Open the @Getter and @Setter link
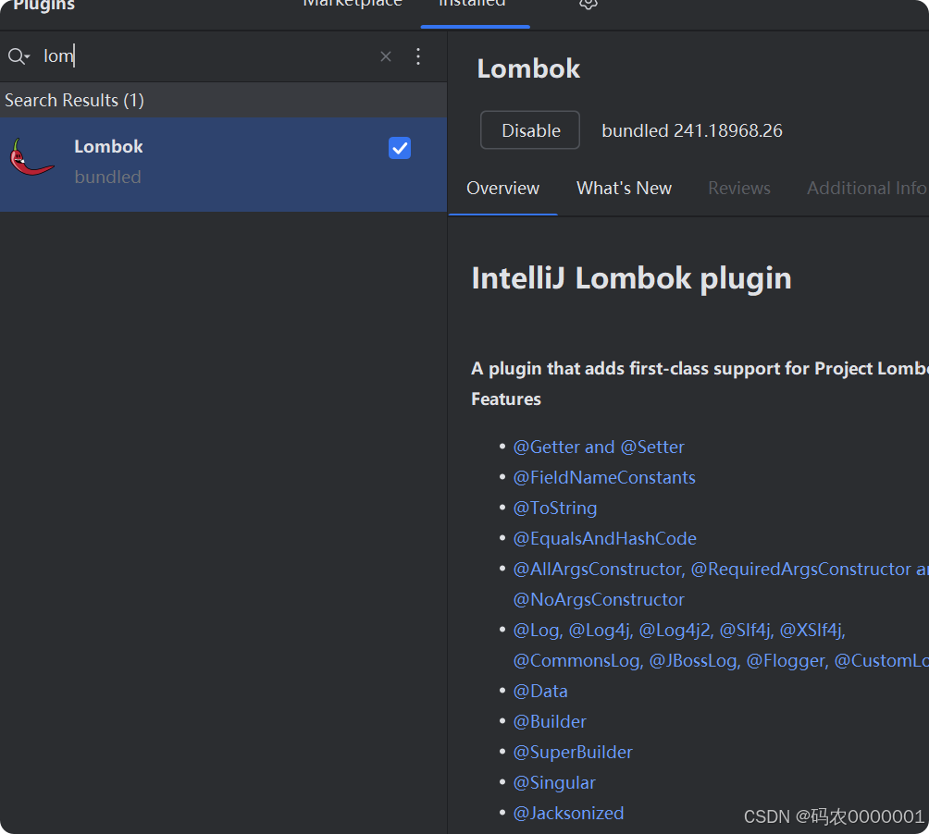Viewport: 929px width, 834px height. tap(599, 447)
